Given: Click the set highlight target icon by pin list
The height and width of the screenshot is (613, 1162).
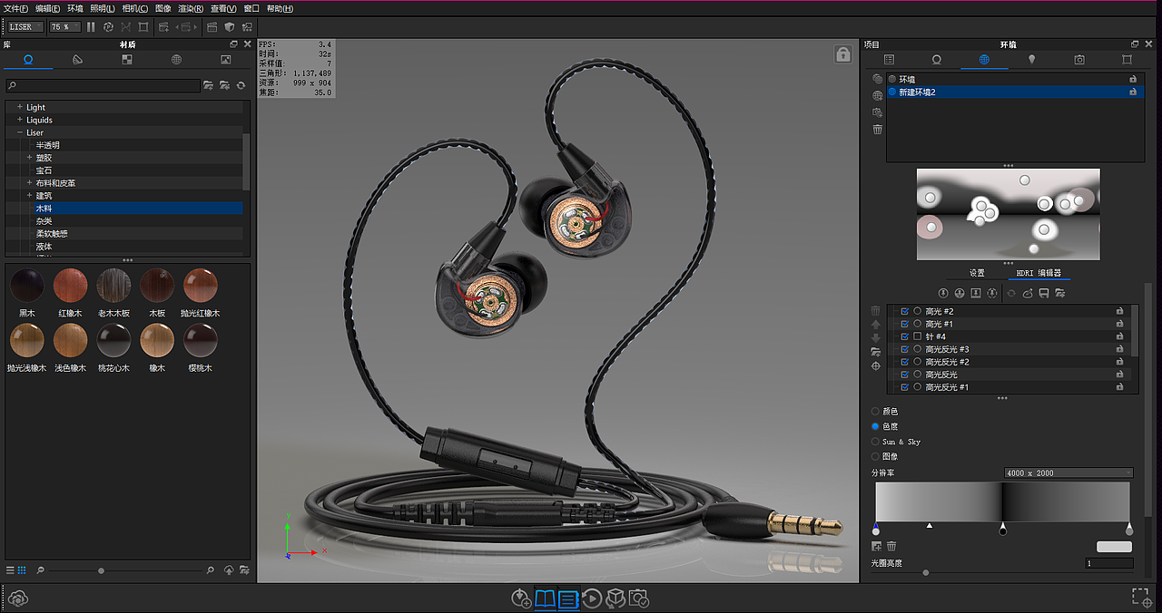Looking at the screenshot, I should tap(876, 366).
